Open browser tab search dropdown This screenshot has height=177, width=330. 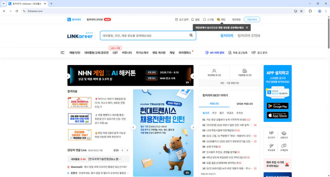pos(4,4)
